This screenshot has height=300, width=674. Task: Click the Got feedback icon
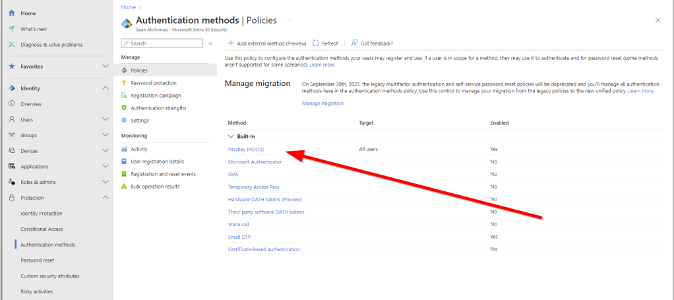(354, 44)
